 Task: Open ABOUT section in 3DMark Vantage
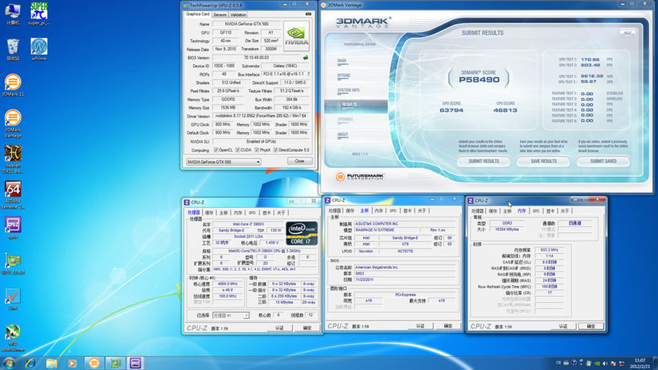343,135
